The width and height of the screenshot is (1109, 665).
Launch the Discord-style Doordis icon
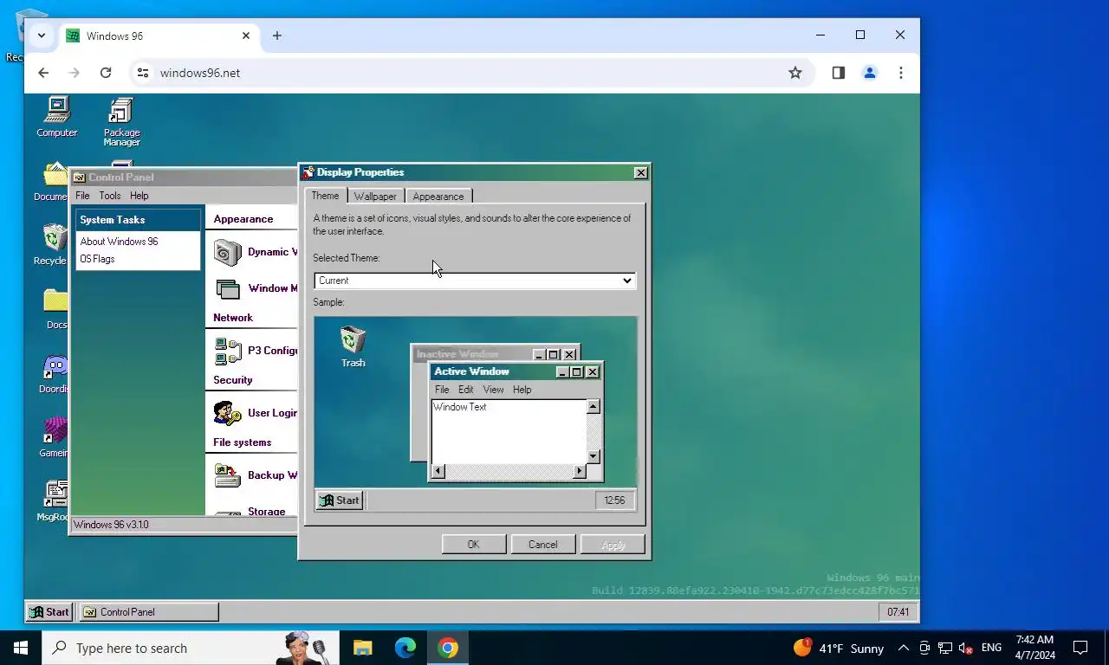(55, 373)
